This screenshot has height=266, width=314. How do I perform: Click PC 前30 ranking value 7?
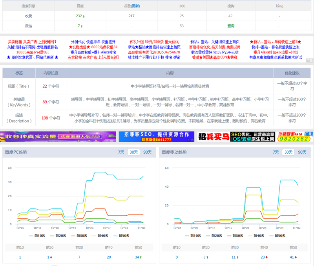(79, 257)
